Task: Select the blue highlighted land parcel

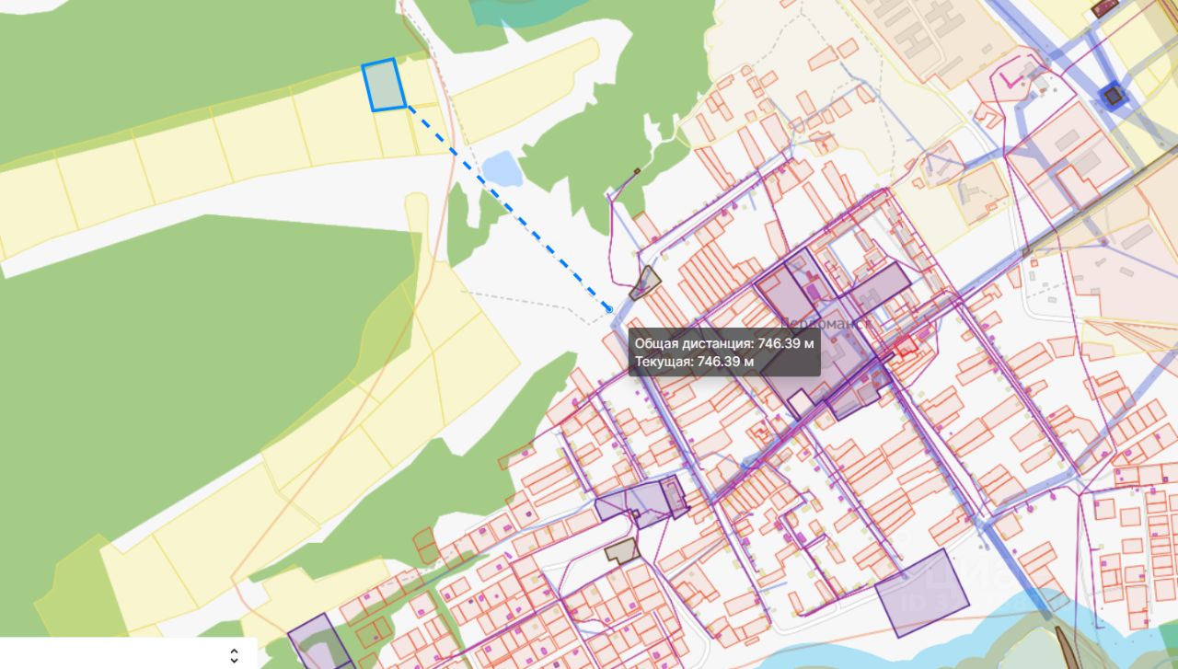Action: [384, 85]
